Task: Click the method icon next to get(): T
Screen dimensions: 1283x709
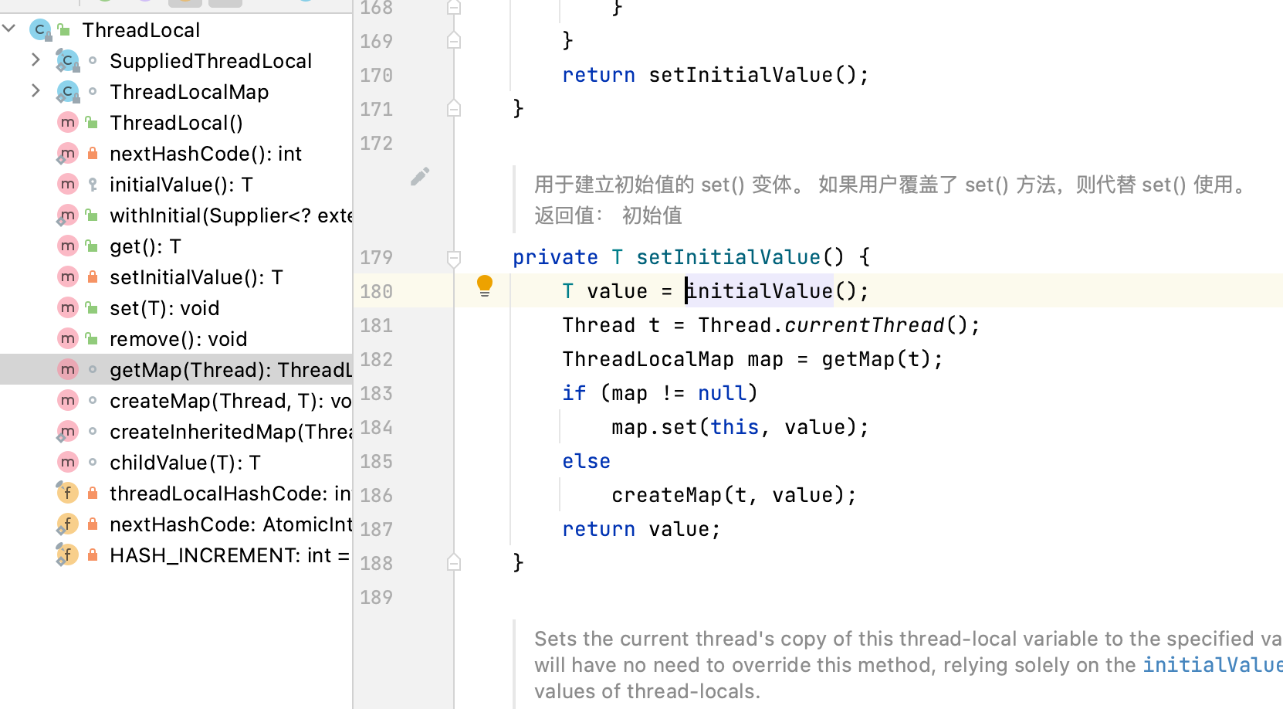Action: (x=68, y=246)
